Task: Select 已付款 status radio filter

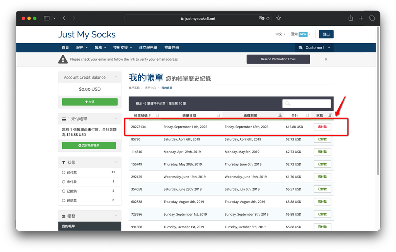Action: (64, 173)
